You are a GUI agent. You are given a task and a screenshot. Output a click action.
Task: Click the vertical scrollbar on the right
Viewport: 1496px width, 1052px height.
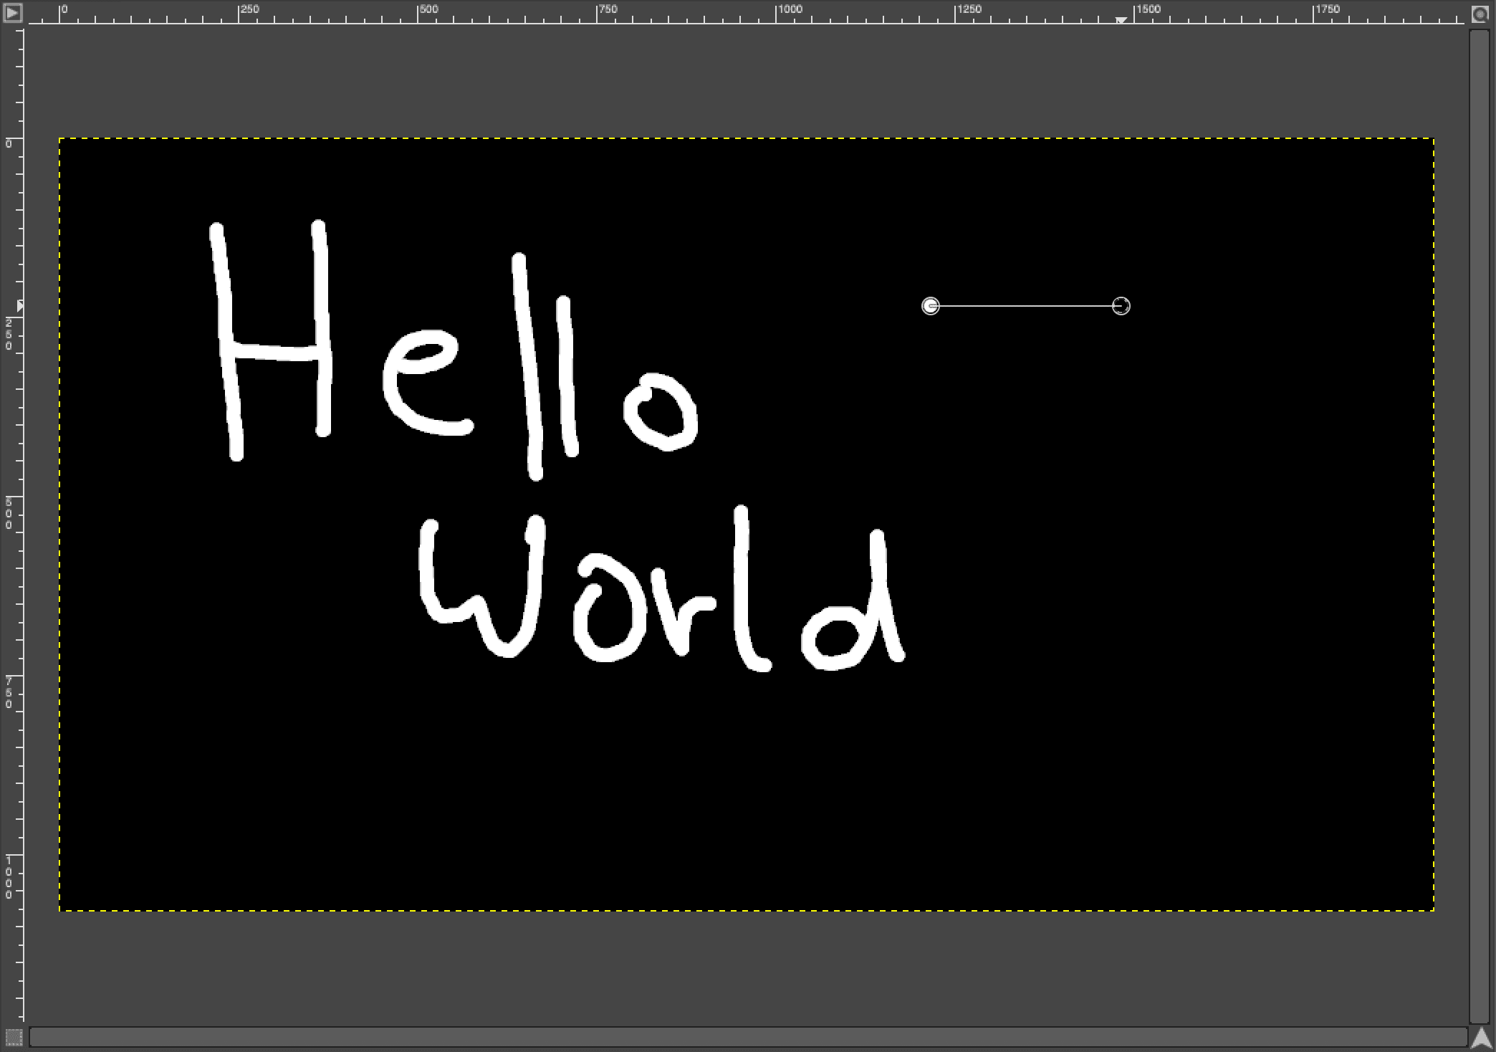click(x=1480, y=525)
